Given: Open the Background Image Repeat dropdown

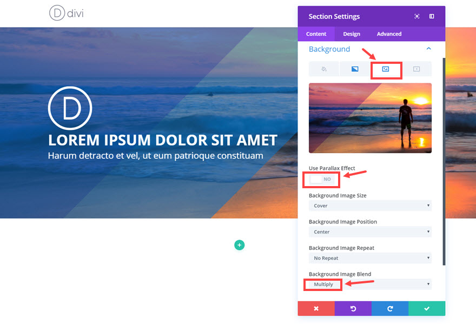Looking at the screenshot, I should [370, 258].
